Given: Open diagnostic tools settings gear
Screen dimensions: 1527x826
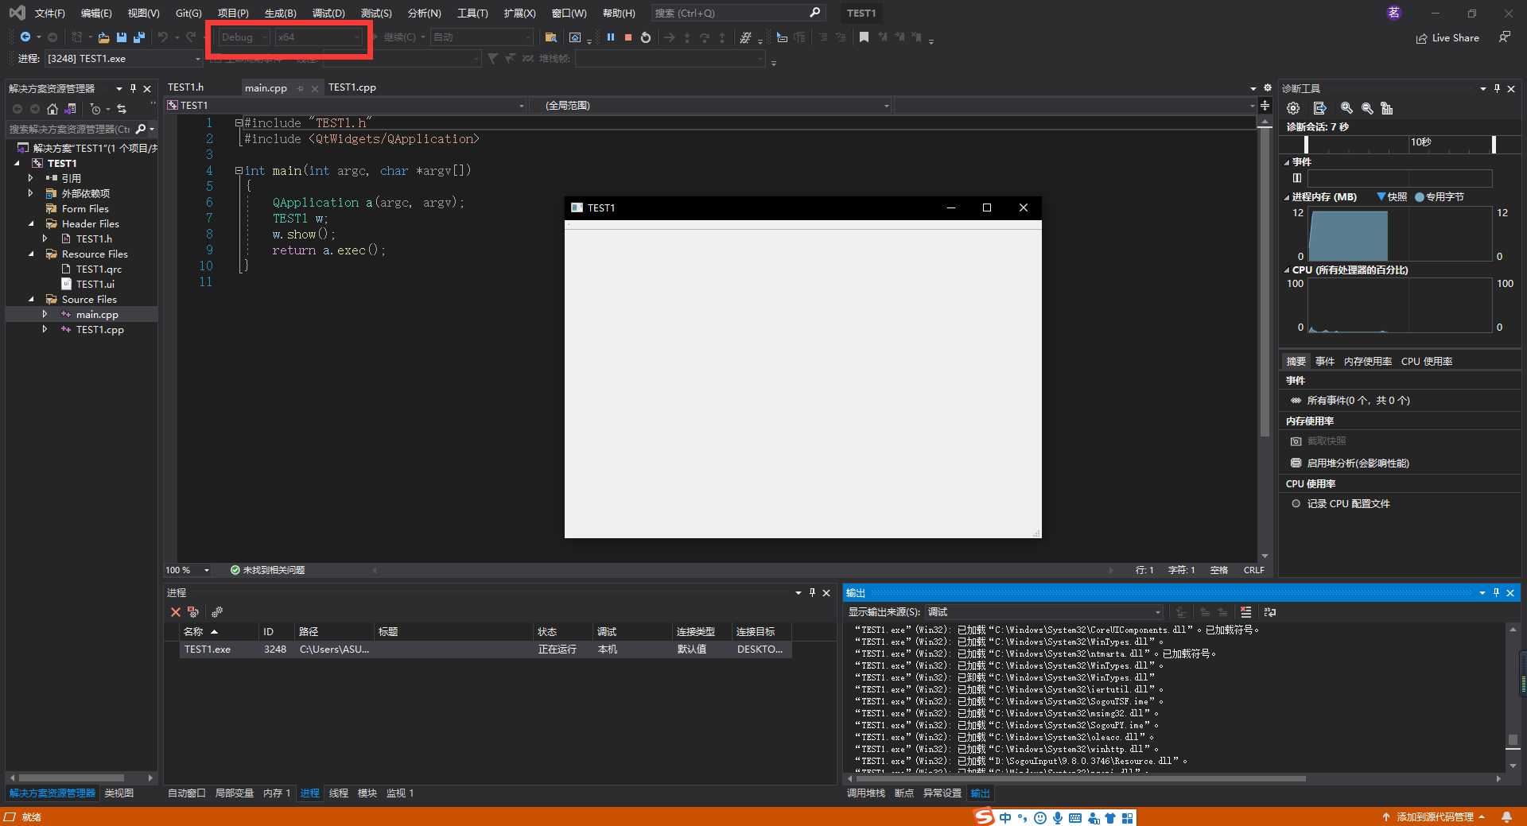Looking at the screenshot, I should [x=1293, y=108].
